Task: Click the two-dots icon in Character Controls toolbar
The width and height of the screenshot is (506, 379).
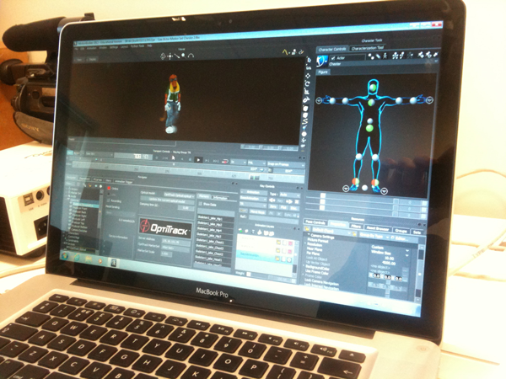Action: coord(371,56)
